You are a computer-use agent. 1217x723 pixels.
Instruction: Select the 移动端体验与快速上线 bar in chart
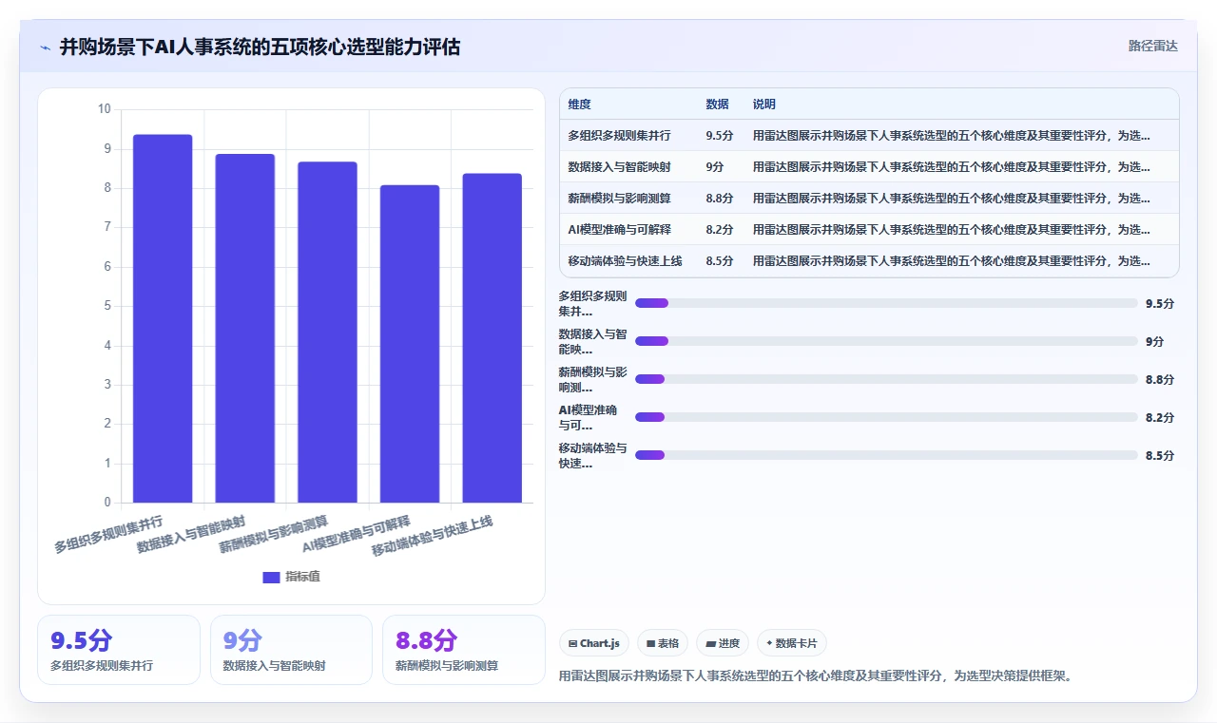[493, 338]
